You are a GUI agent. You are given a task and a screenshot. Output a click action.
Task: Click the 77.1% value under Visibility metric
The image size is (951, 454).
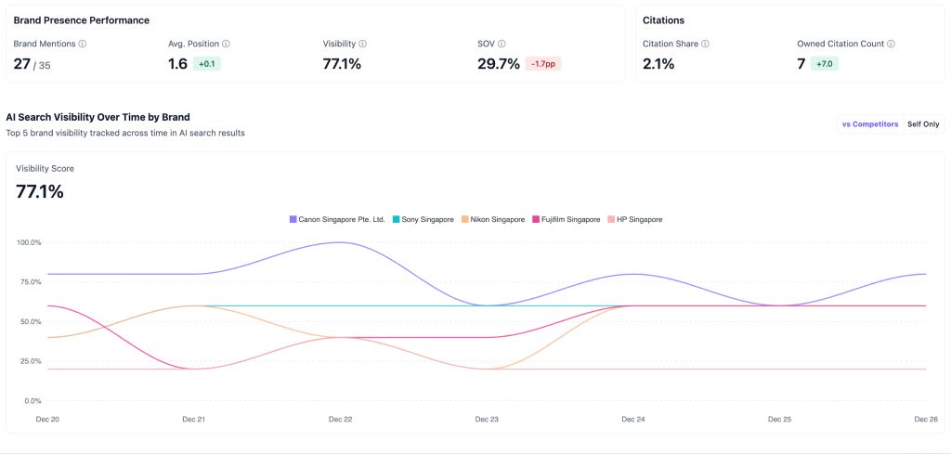click(x=342, y=64)
